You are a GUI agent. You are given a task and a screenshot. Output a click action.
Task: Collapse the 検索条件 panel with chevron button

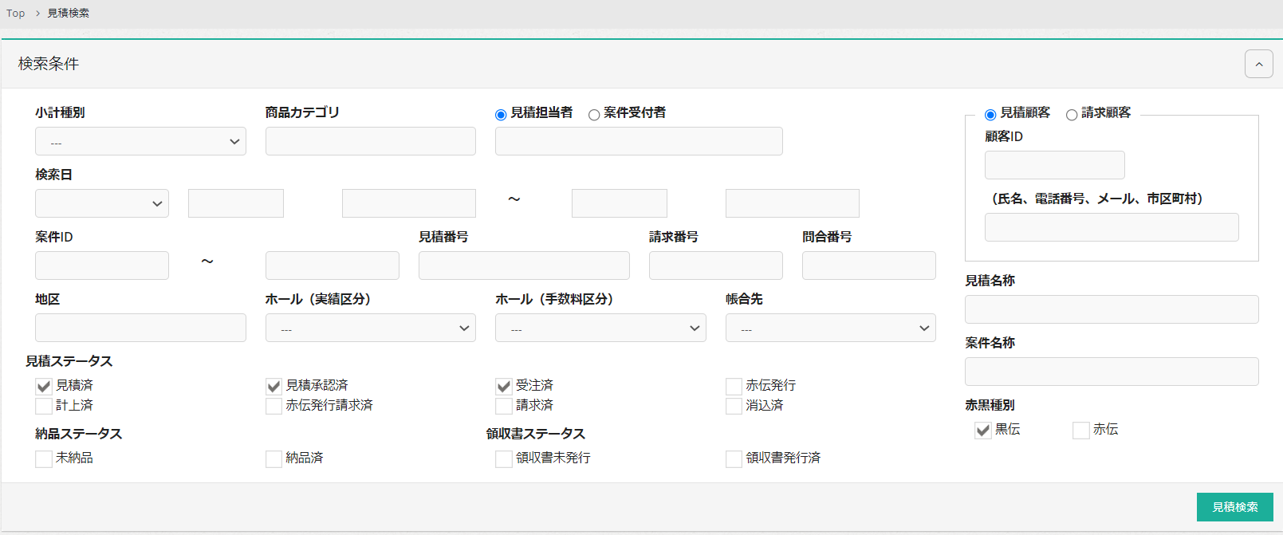(1258, 64)
